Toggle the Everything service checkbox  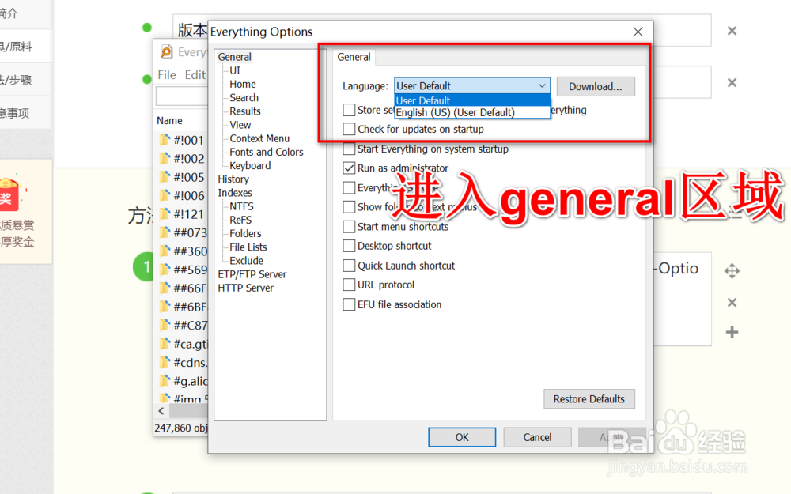pos(349,187)
